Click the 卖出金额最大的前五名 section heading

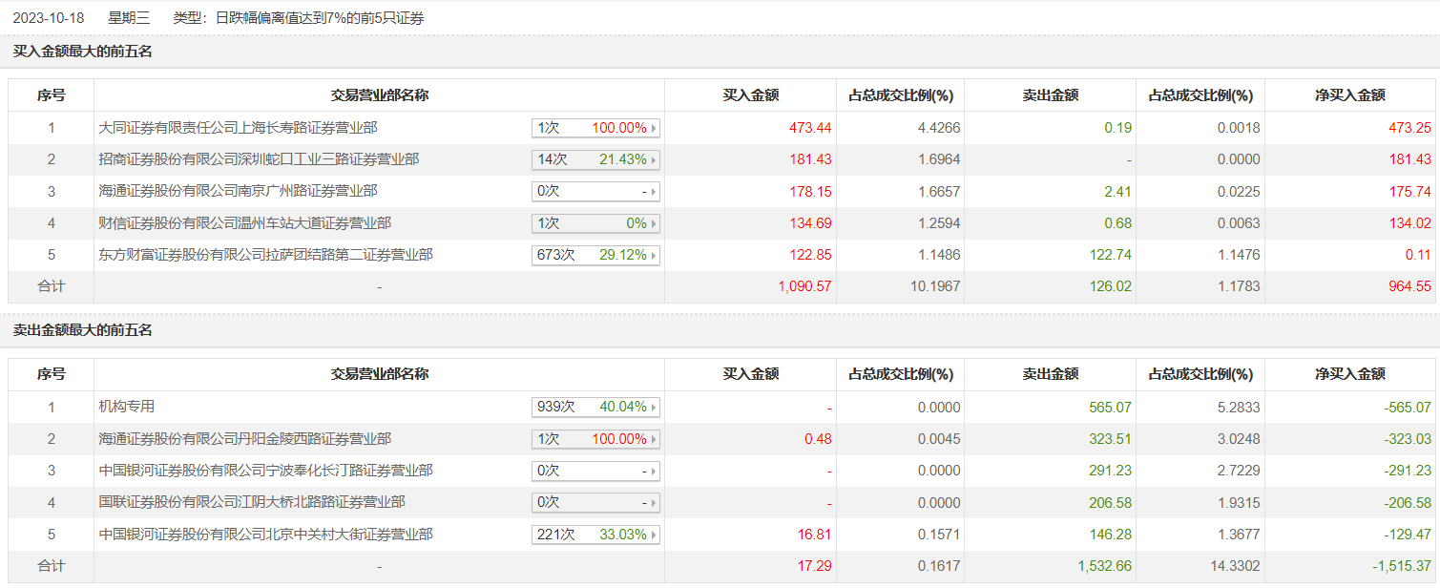82,330
